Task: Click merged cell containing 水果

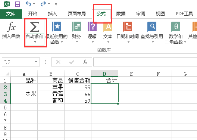Action: (24, 94)
